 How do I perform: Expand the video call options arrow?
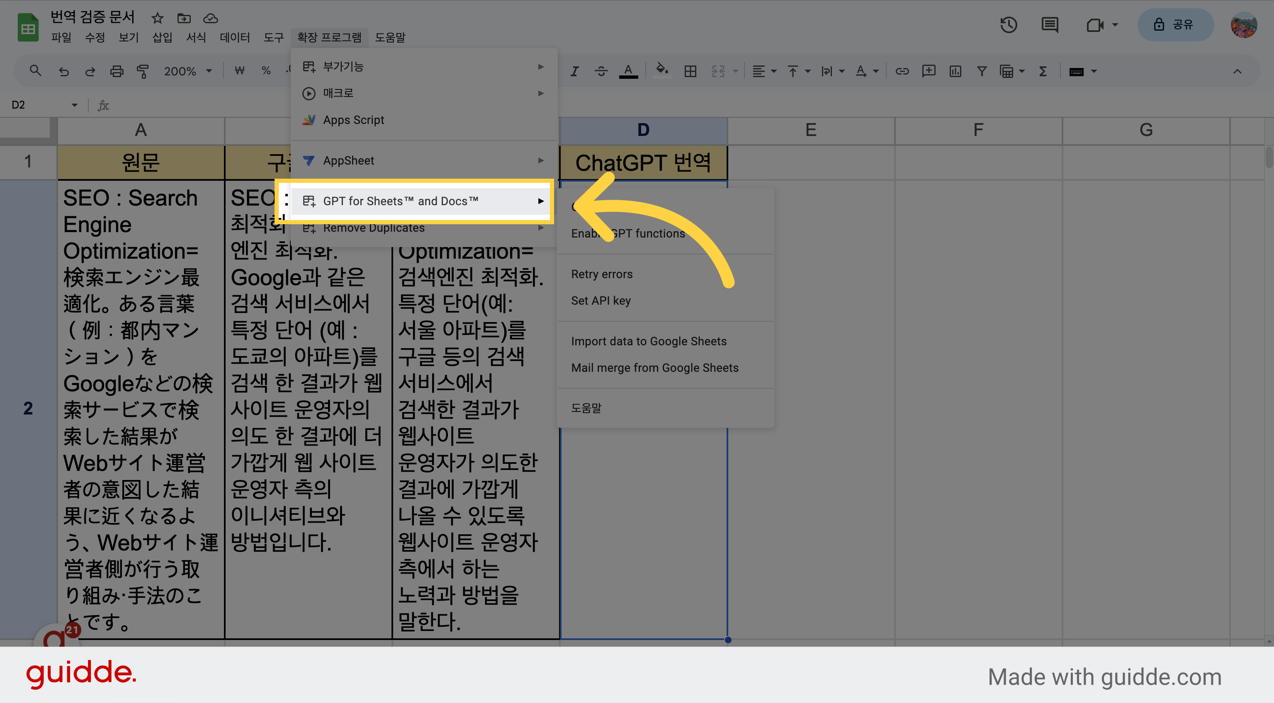pyautogui.click(x=1115, y=25)
